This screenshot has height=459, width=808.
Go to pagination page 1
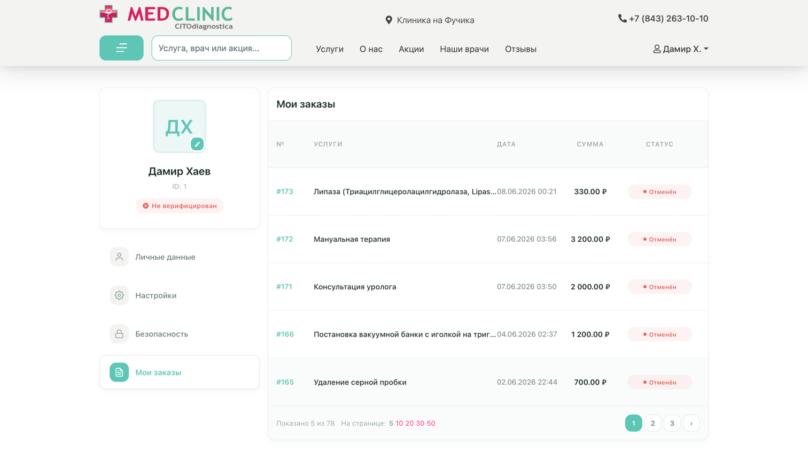click(x=634, y=423)
